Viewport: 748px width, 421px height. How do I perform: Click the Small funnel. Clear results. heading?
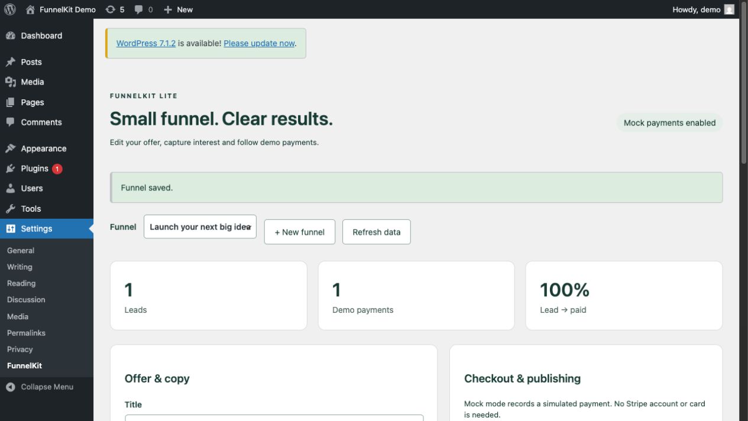tap(221, 119)
